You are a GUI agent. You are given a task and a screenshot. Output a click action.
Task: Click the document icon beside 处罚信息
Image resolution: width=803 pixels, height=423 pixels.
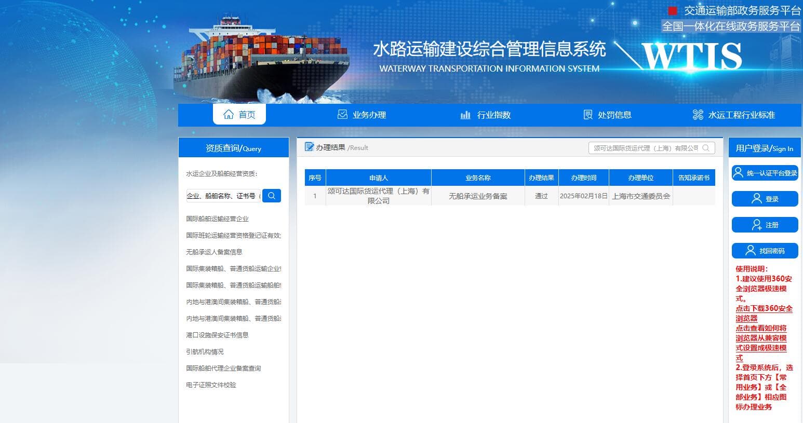click(x=588, y=115)
